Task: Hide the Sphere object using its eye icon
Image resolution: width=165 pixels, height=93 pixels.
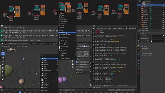Action: [x=163, y=5]
